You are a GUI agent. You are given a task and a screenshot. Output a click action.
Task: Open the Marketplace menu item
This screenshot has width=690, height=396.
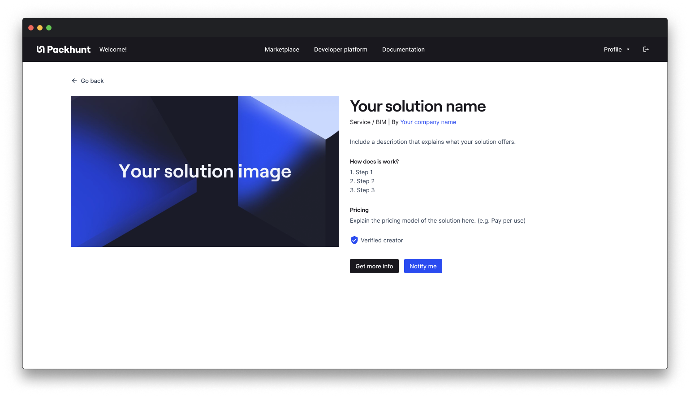(282, 49)
